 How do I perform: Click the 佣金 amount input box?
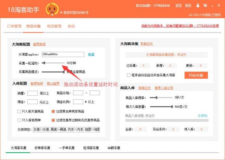[x=33, y=102]
